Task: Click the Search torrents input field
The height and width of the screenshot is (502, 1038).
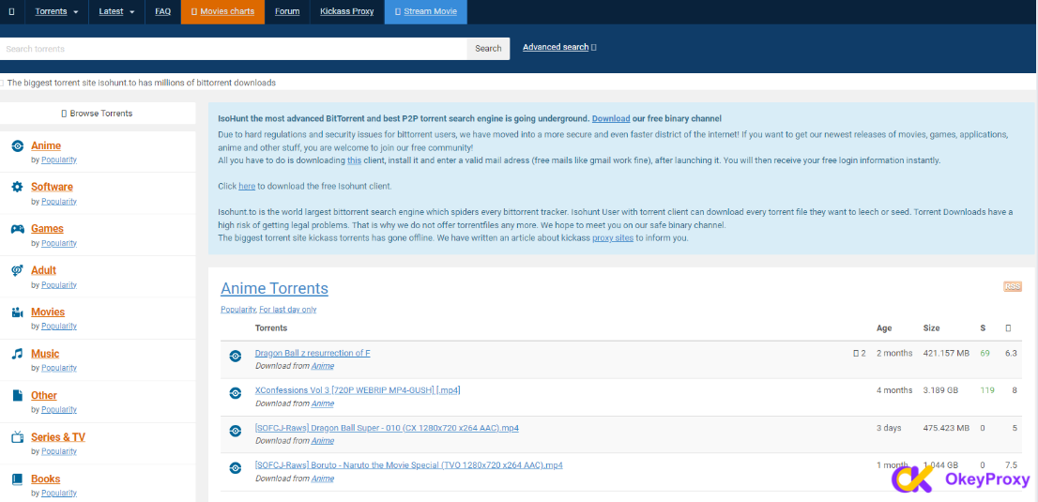Action: (x=233, y=49)
